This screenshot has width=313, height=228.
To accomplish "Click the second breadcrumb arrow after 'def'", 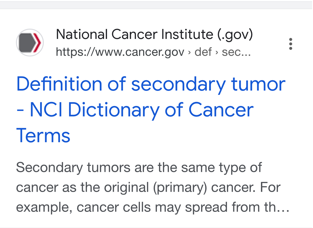I will click(x=217, y=53).
